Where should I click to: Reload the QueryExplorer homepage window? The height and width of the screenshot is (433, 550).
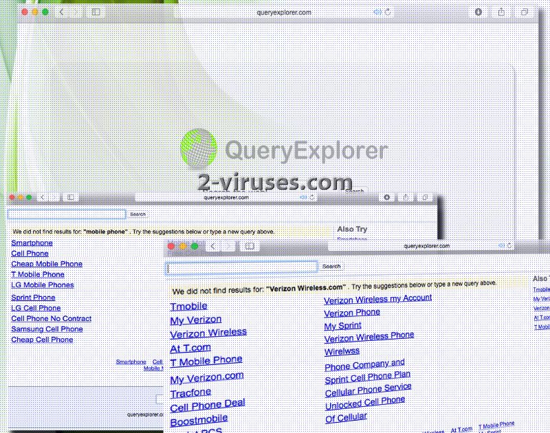click(388, 12)
